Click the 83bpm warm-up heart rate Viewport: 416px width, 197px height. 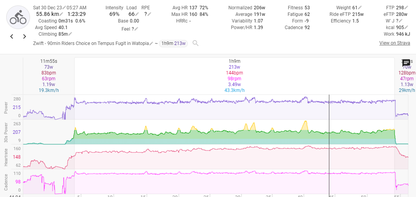click(x=49, y=73)
